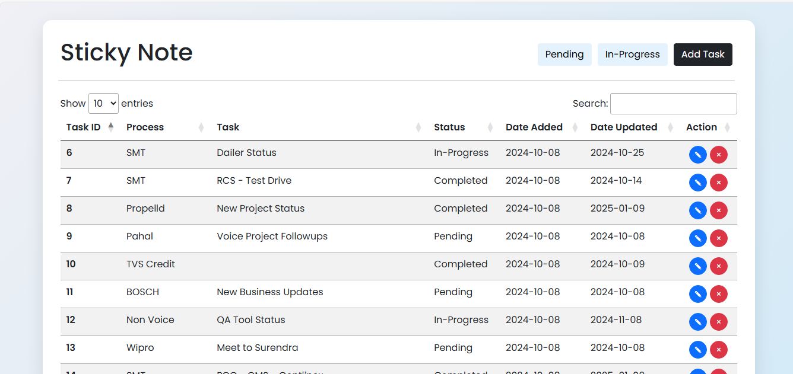Sort by Task column header
This screenshot has height=374, width=793.
(x=228, y=127)
